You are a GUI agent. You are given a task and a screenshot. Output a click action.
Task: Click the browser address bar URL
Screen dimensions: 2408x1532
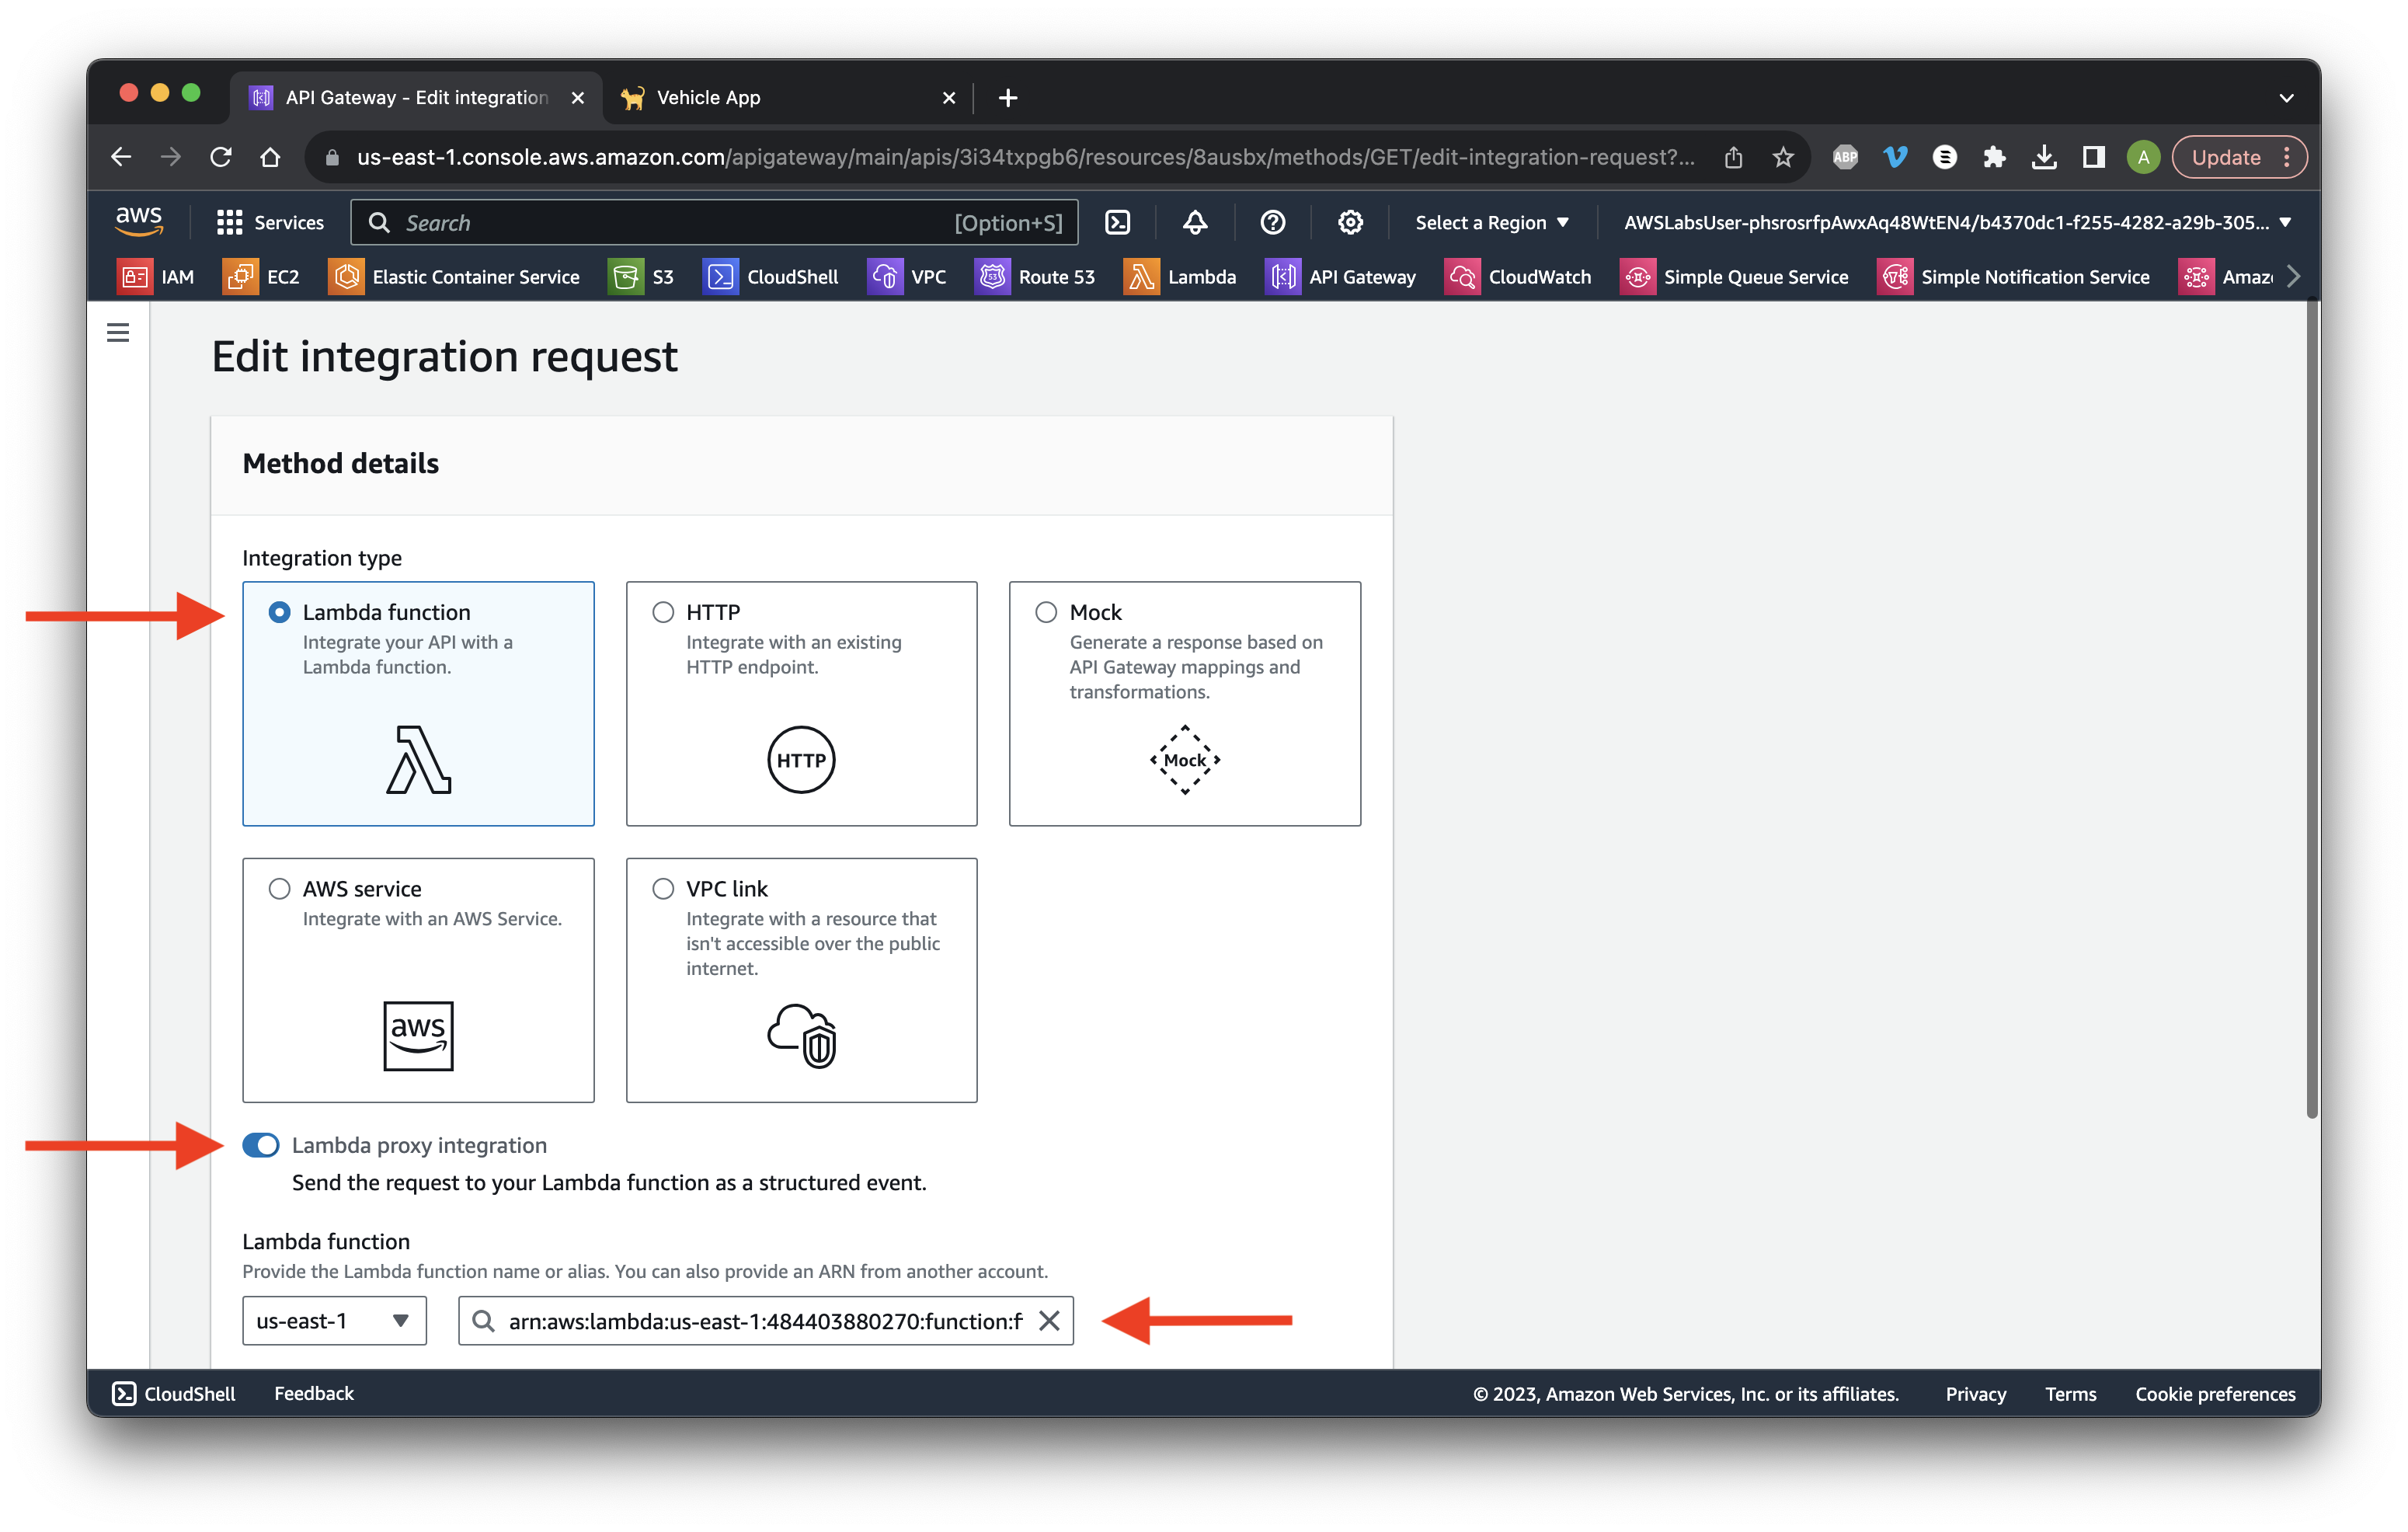click(x=1025, y=157)
